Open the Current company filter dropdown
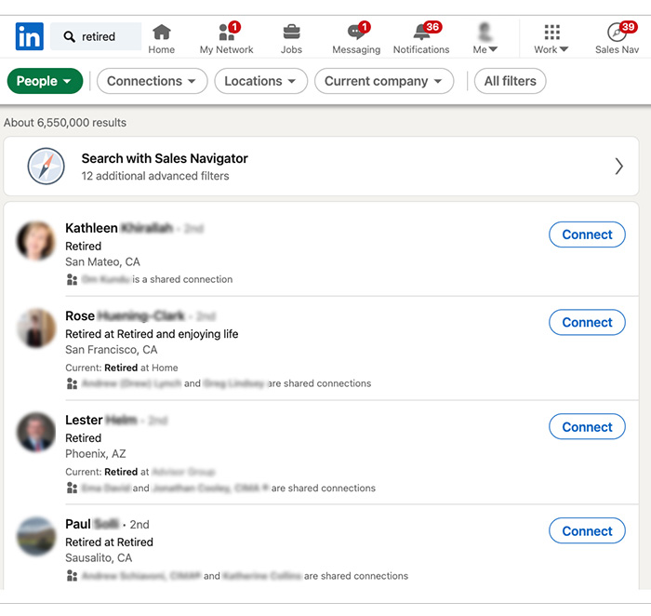651x616 pixels. point(384,81)
